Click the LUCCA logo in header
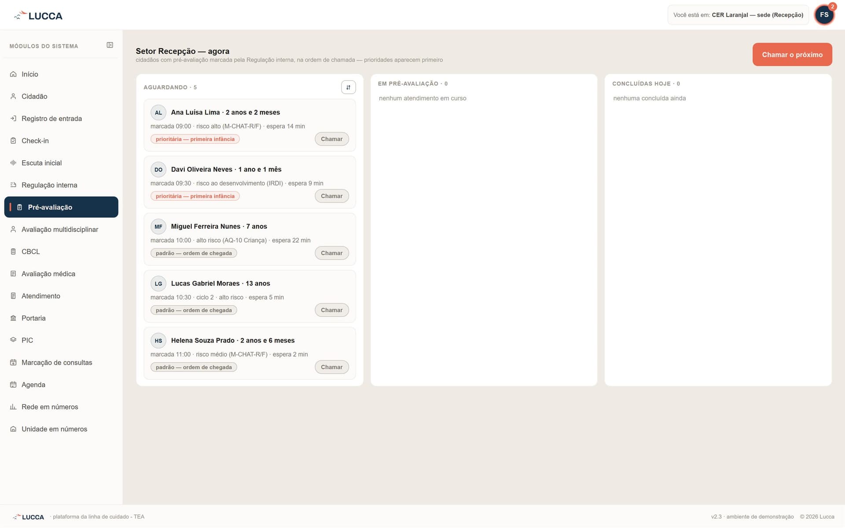 click(38, 16)
